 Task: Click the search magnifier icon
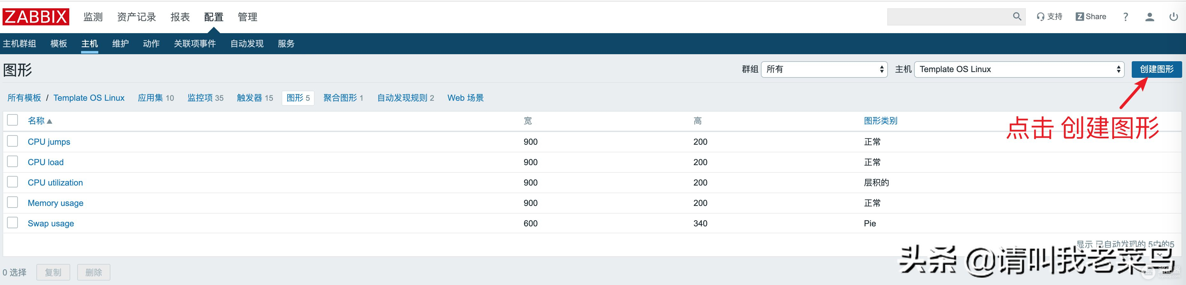(x=1017, y=17)
